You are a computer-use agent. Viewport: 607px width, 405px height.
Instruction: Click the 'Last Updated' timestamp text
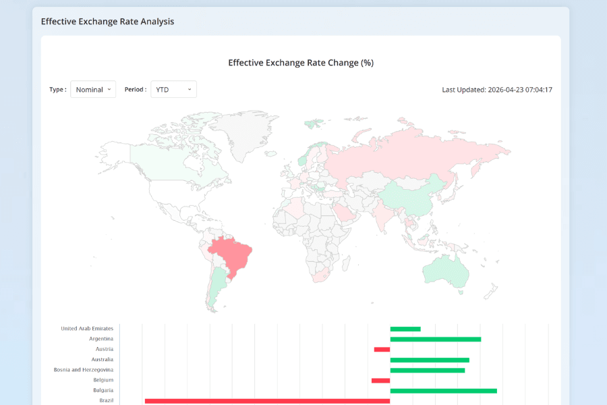[497, 90]
